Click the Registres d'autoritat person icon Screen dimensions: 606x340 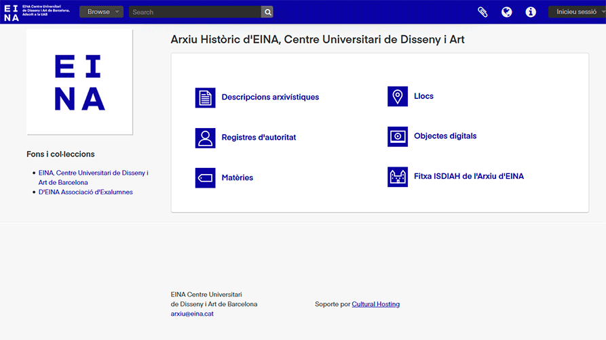(x=205, y=137)
